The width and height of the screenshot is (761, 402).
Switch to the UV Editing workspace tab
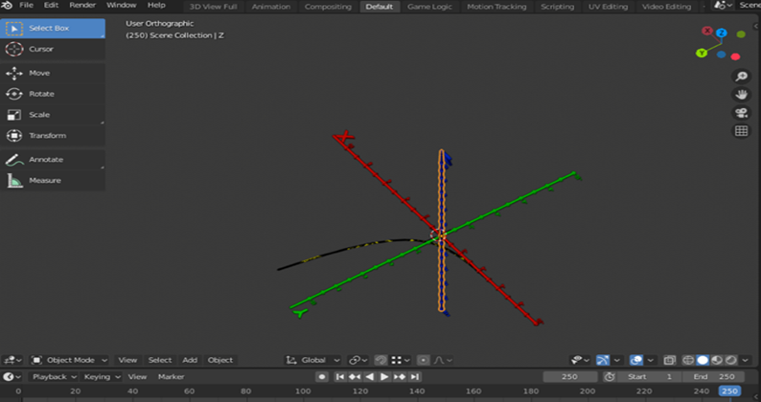click(x=608, y=7)
